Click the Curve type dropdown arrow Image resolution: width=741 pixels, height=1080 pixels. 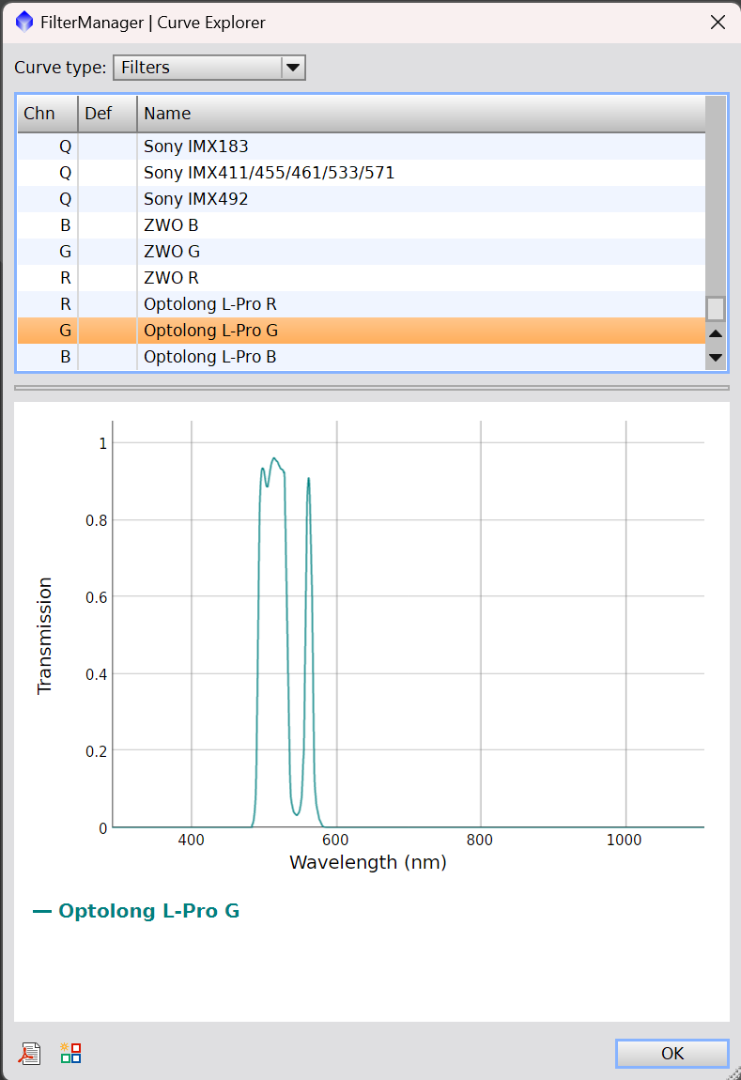point(293,68)
